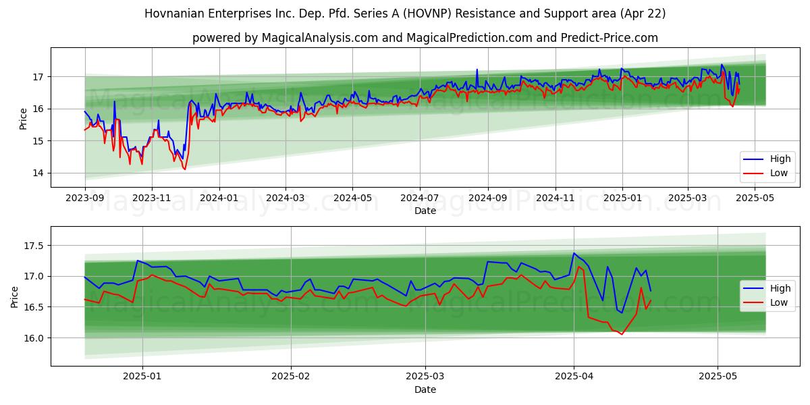Click the top chart y-axis value 15
Viewport: 810px width, 405px height.
click(x=40, y=141)
